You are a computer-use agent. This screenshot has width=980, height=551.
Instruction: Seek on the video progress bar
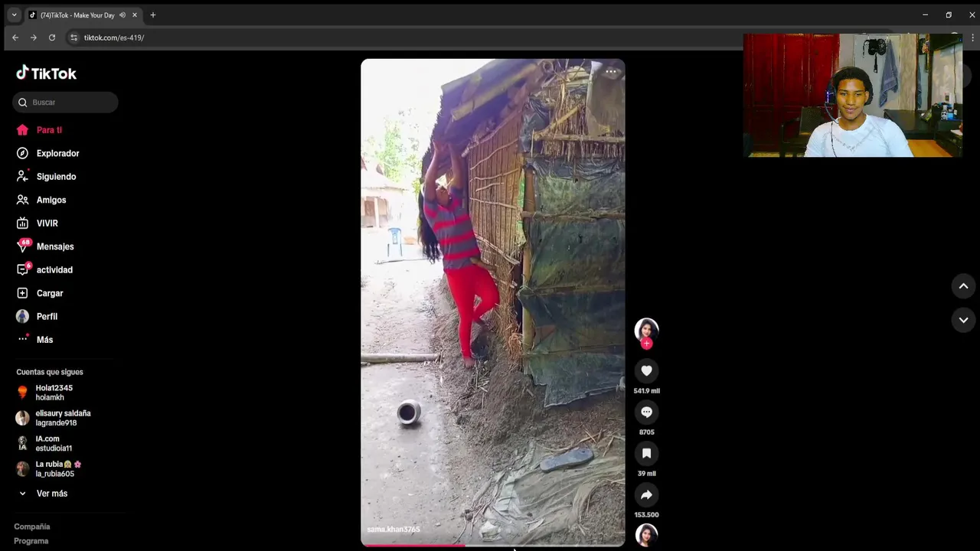pos(493,545)
